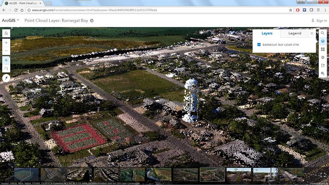329x185 pixels.
Task: Click the Point Cloud Layer: Barnegat Bay title
Action: [56, 21]
